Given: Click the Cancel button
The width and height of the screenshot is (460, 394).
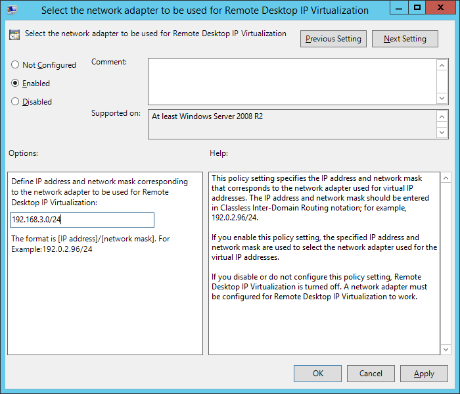Looking at the screenshot, I should pyautogui.click(x=371, y=374).
